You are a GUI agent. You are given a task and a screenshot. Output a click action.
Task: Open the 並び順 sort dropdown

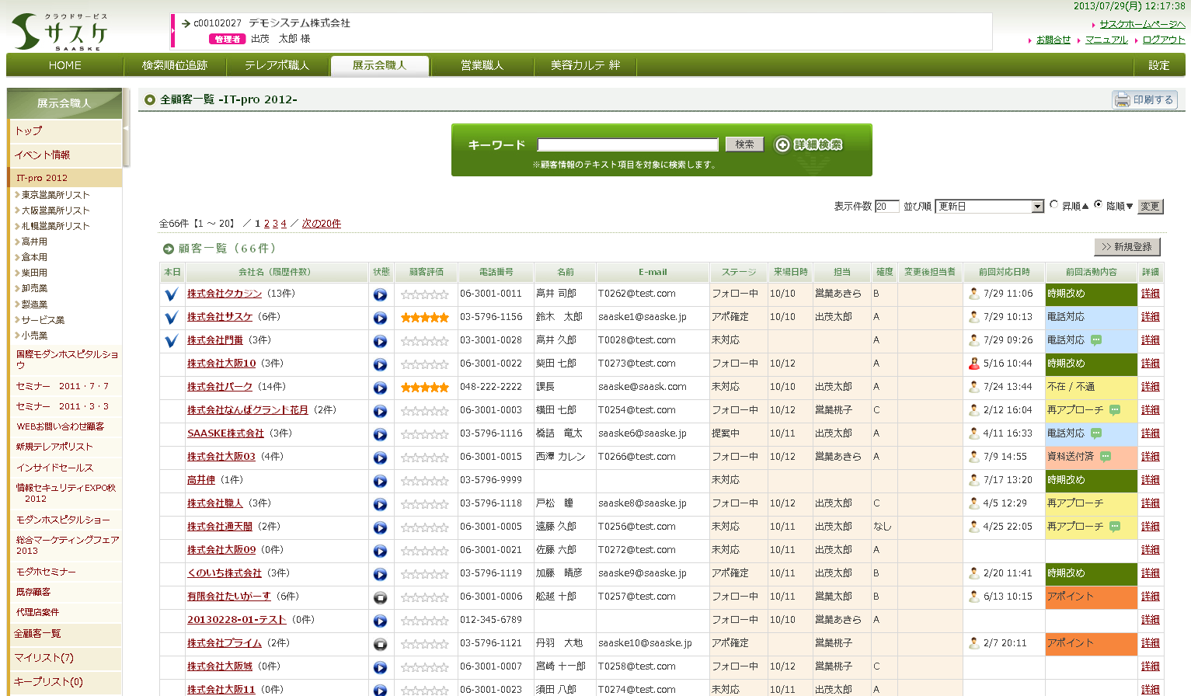[x=1037, y=207]
